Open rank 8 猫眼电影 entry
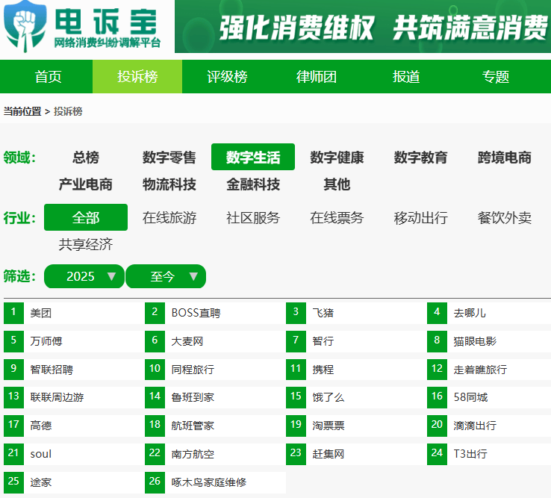The width and height of the screenshot is (551, 498). [489, 341]
